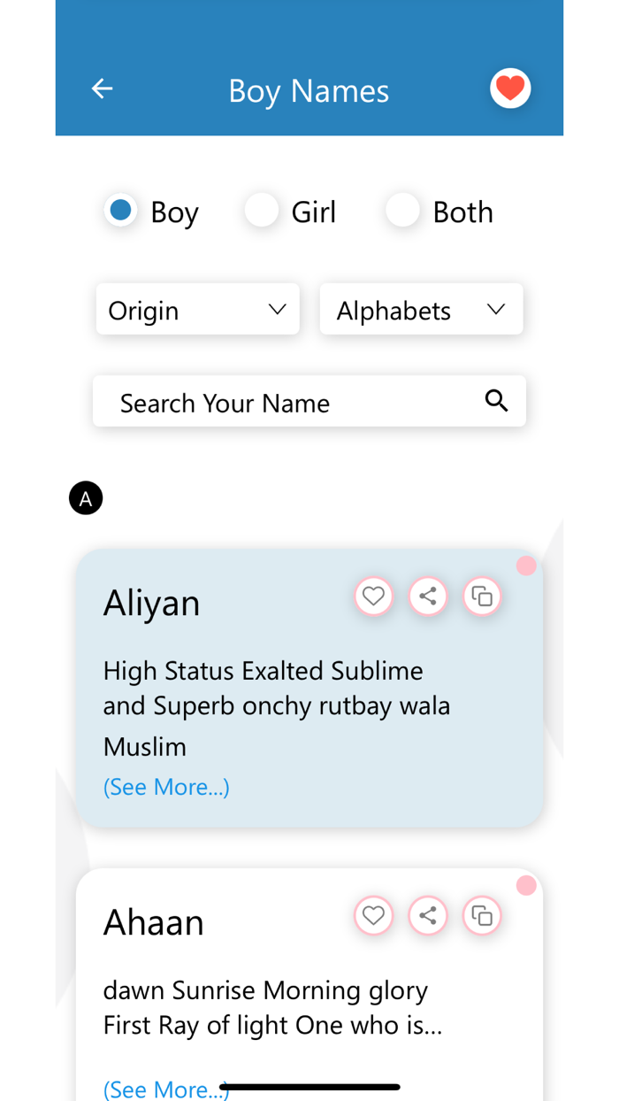619x1101 pixels.
Task: Open the Alphabets dropdown
Action: (x=421, y=309)
